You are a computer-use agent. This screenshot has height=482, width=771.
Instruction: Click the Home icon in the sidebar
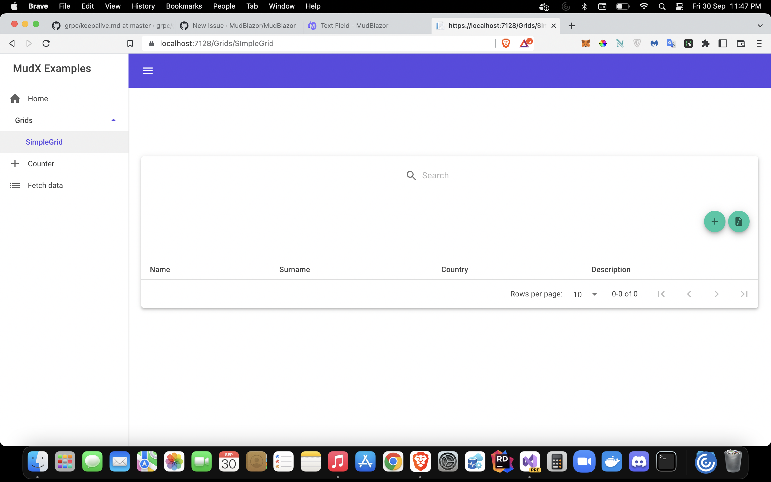coord(15,99)
